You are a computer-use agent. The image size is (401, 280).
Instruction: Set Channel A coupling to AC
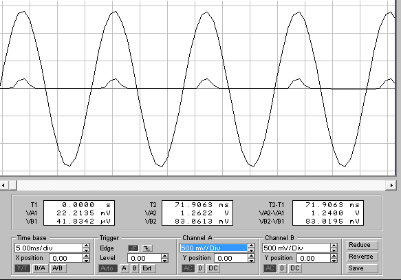click(x=188, y=268)
